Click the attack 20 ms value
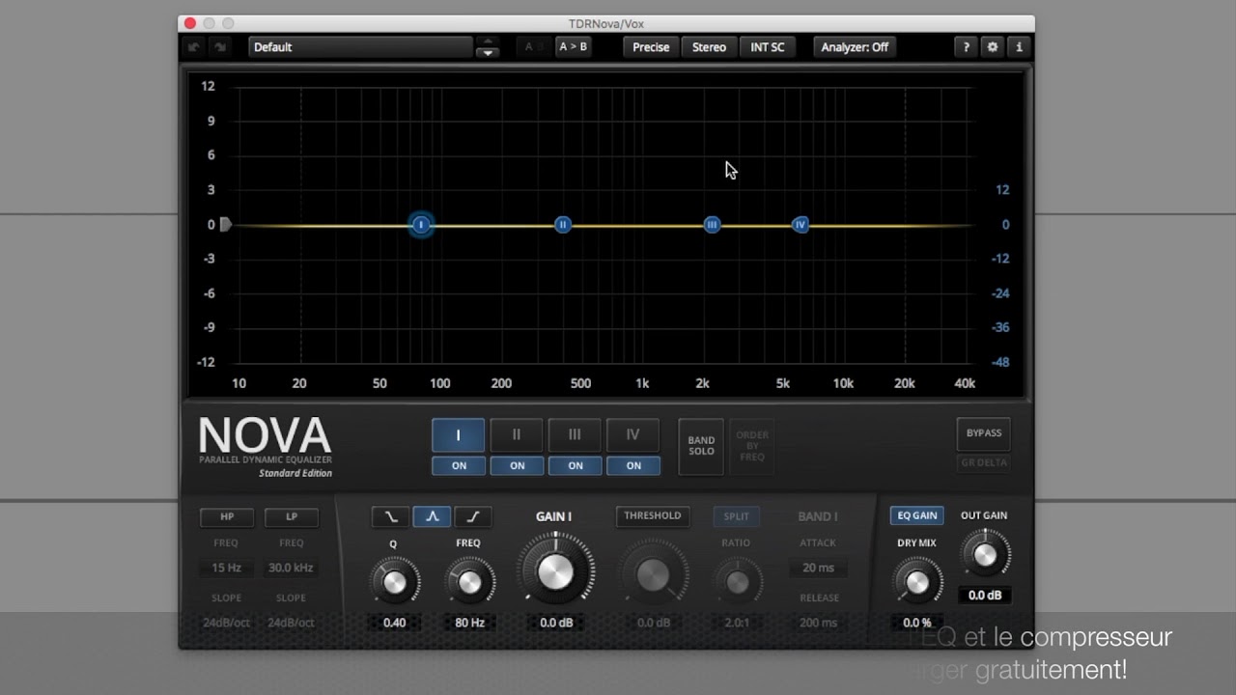This screenshot has height=695, width=1236. (x=819, y=568)
